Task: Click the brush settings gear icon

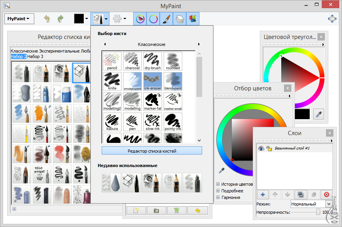Action: click(117, 19)
